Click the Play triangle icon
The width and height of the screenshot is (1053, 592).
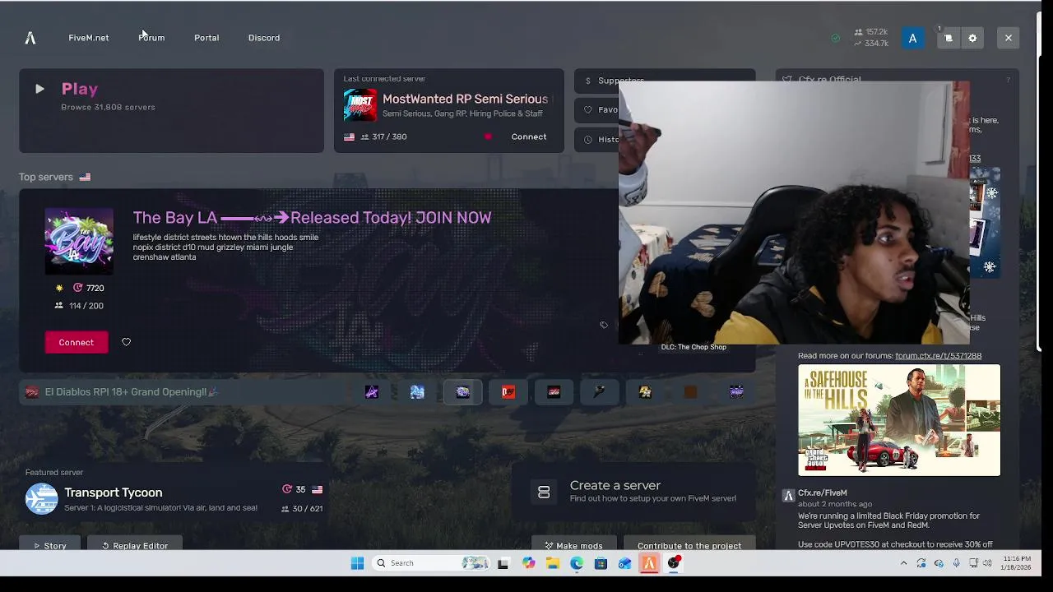39,89
